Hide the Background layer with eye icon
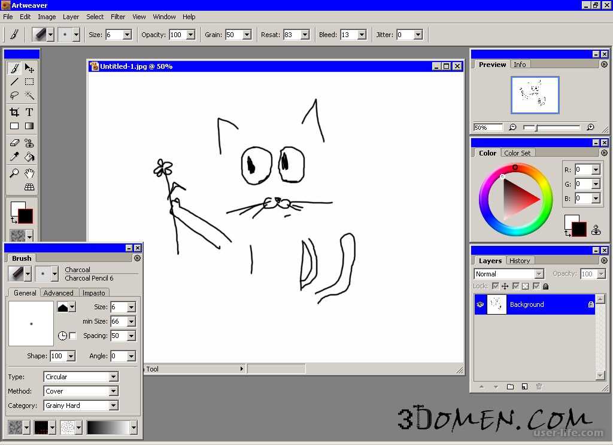613x445 pixels. point(480,304)
